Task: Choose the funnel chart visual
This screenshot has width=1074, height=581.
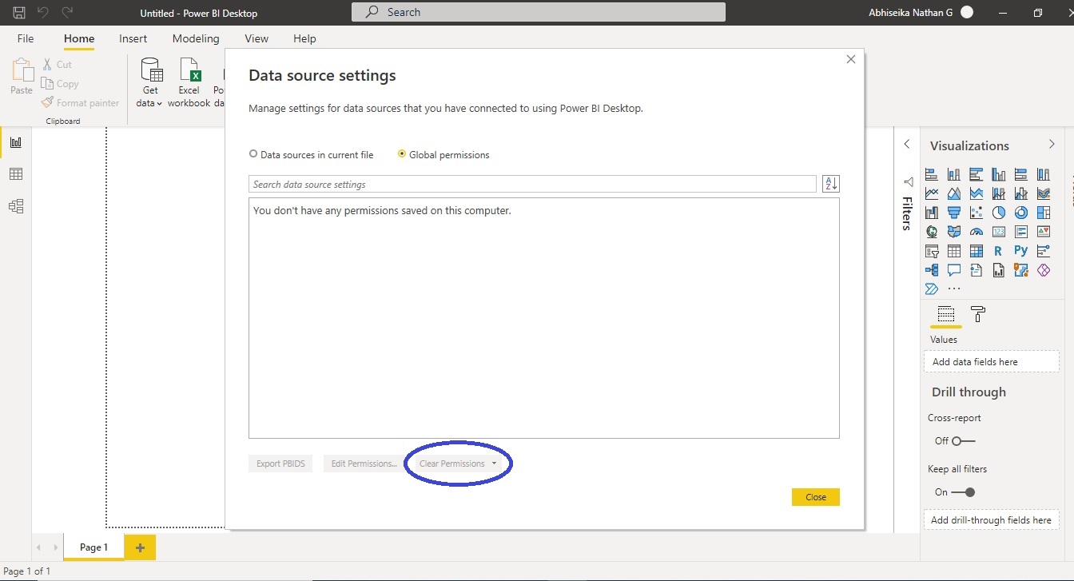Action: [953, 213]
